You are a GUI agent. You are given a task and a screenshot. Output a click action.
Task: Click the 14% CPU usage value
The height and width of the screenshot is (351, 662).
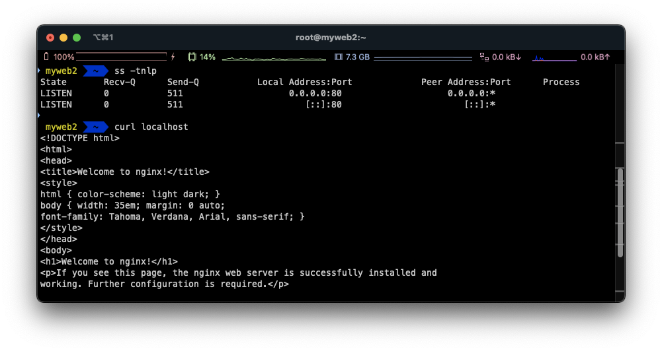[x=207, y=57]
